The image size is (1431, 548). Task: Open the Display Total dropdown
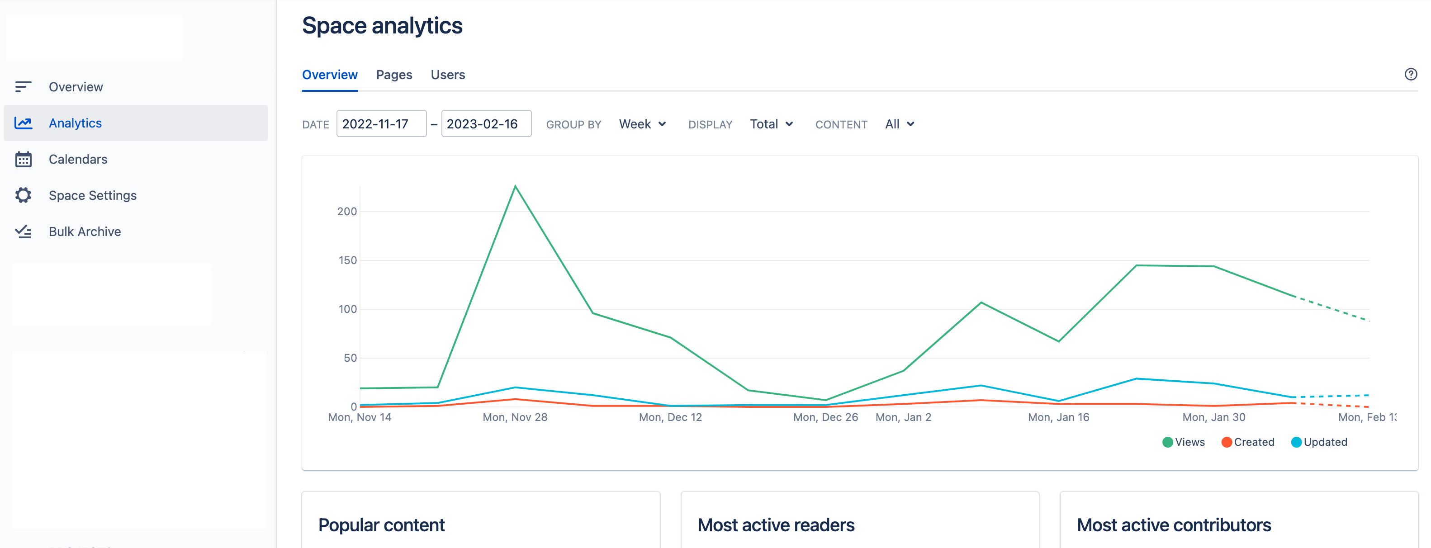[771, 124]
